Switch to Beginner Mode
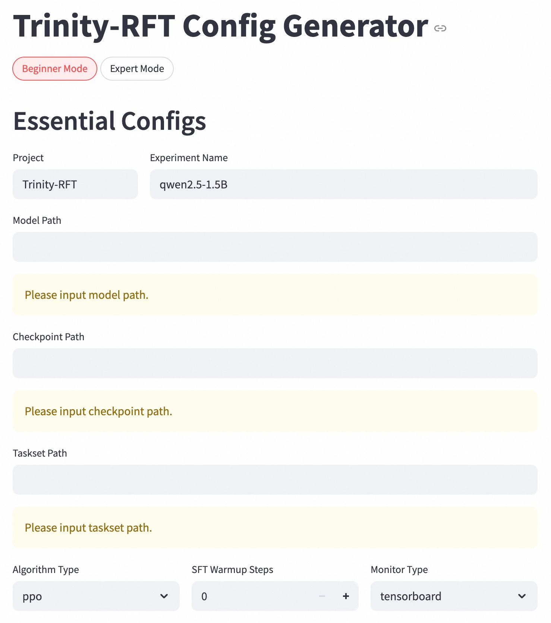 (55, 69)
